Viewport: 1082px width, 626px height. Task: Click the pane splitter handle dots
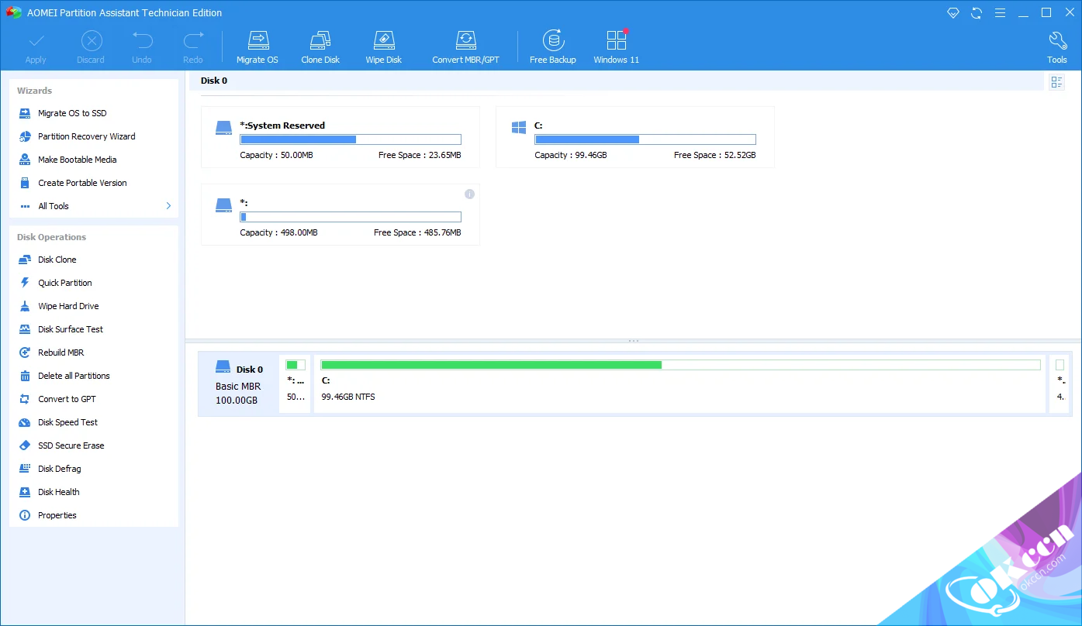pyautogui.click(x=634, y=341)
